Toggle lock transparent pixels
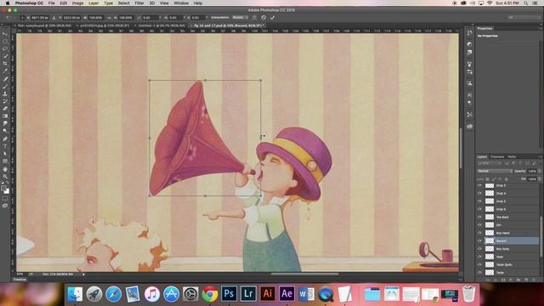Viewport: 544px width, 306px height. 487,179
